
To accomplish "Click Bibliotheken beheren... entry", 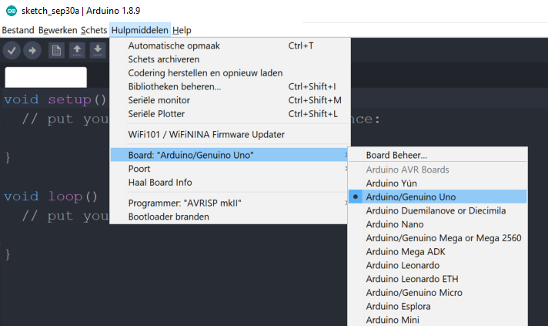I will (x=175, y=86).
